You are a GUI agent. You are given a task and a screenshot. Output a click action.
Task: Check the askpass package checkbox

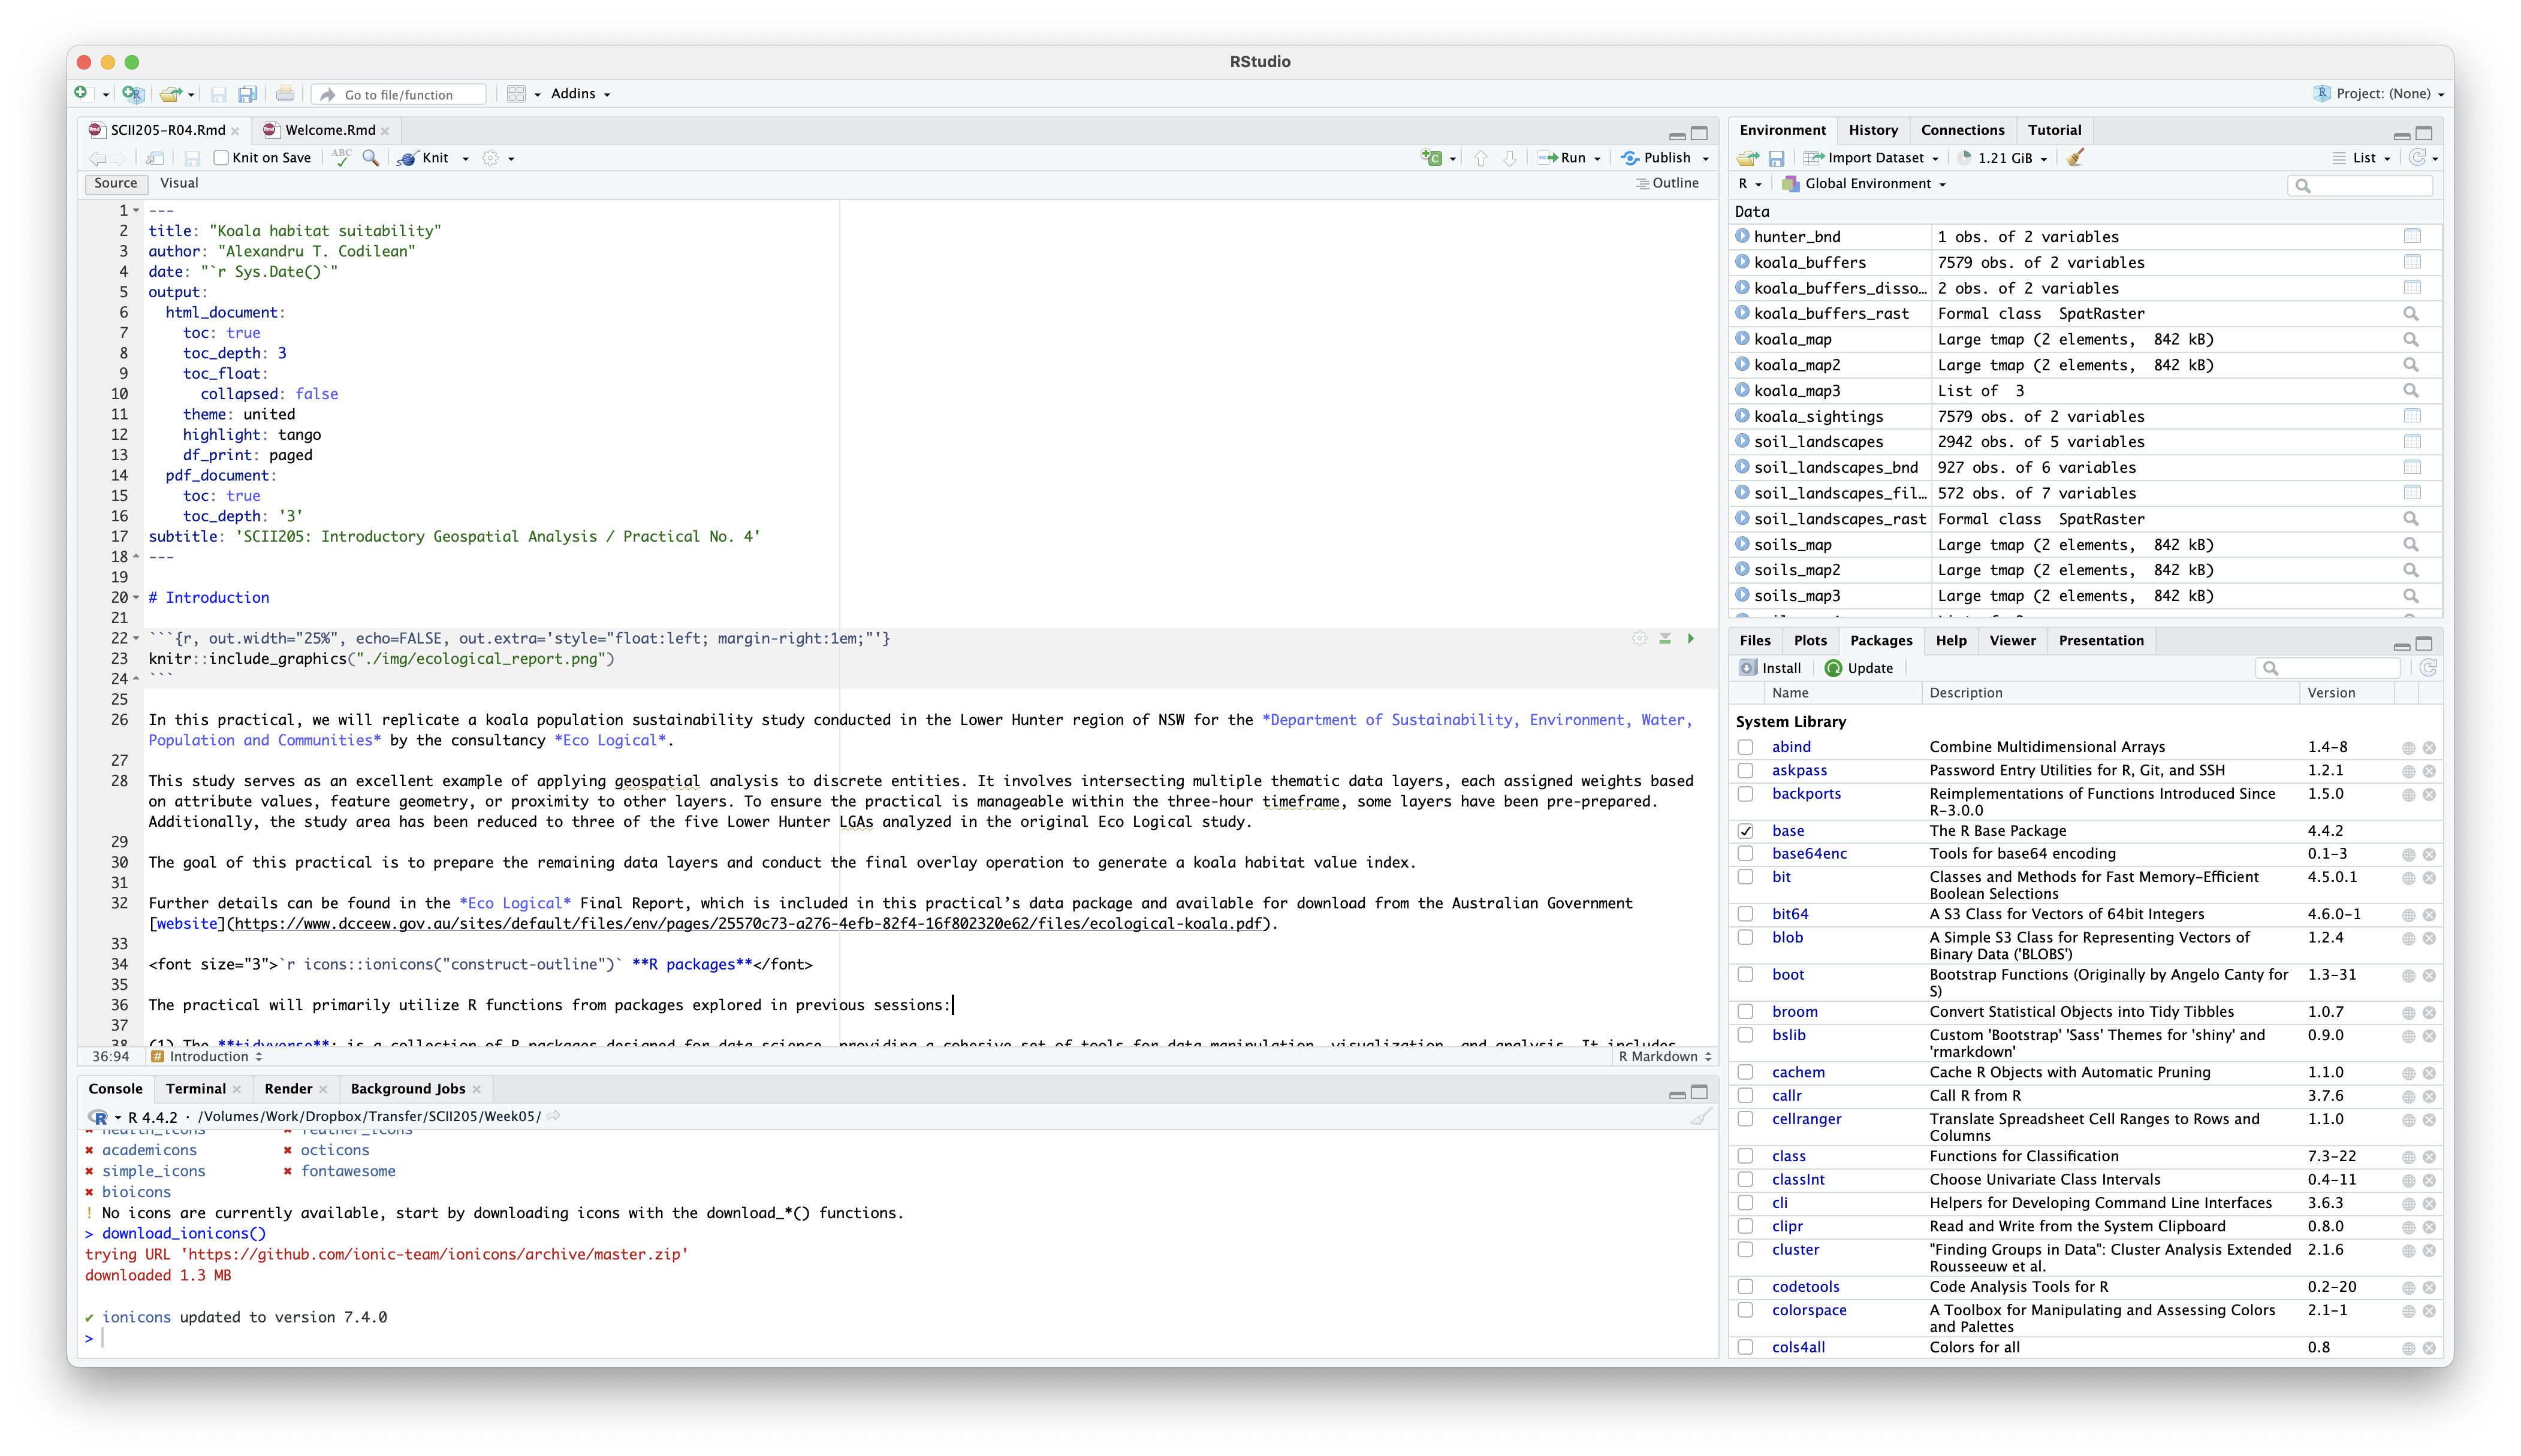click(x=1745, y=770)
